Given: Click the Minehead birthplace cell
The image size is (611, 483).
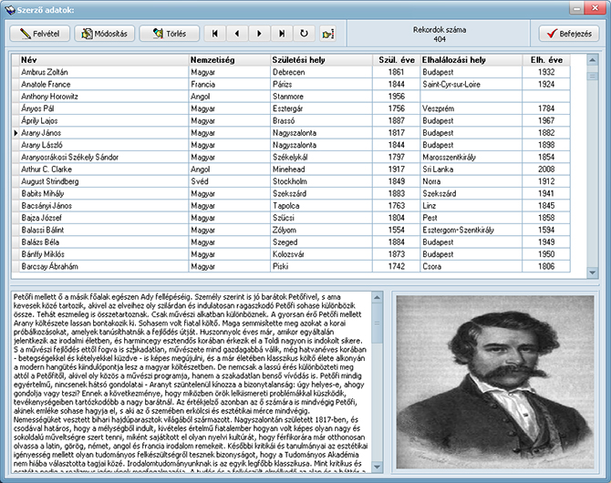Looking at the screenshot, I should pos(321,170).
